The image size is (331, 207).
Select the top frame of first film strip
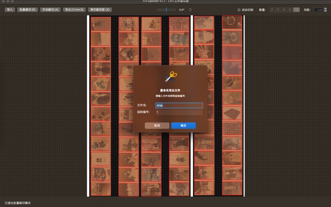[101, 24]
